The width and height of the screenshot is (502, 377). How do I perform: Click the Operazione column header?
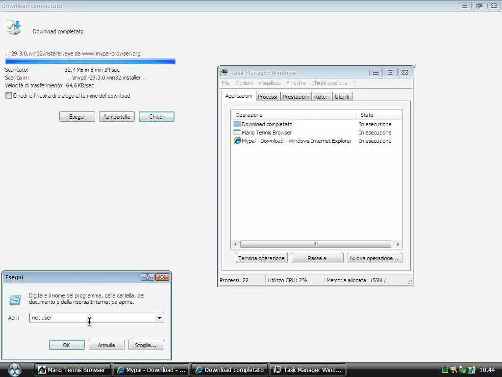click(294, 115)
